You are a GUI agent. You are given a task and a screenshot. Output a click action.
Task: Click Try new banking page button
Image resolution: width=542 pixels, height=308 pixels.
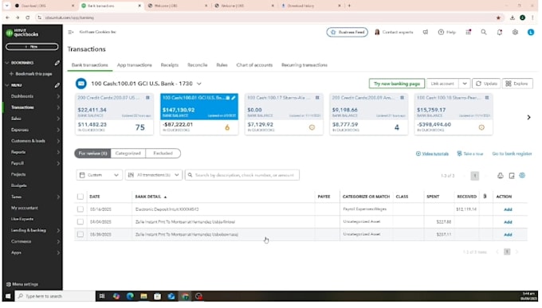(397, 84)
